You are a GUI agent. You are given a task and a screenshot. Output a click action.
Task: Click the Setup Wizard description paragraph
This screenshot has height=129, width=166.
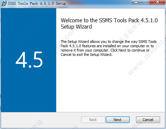coord(108,48)
